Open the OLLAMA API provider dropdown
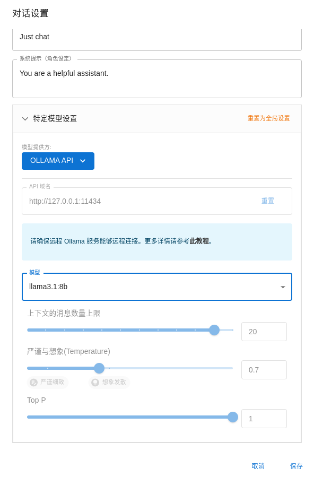 (58, 161)
